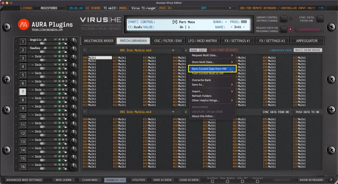The width and height of the screenshot is (338, 184).
Task: Click the small LED left of part 1
Action: 16,41
